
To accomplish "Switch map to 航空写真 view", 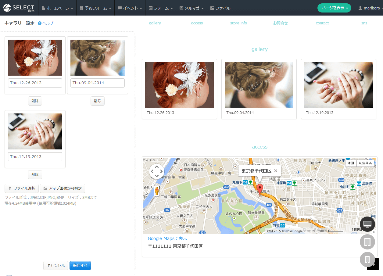I will 365,163.
